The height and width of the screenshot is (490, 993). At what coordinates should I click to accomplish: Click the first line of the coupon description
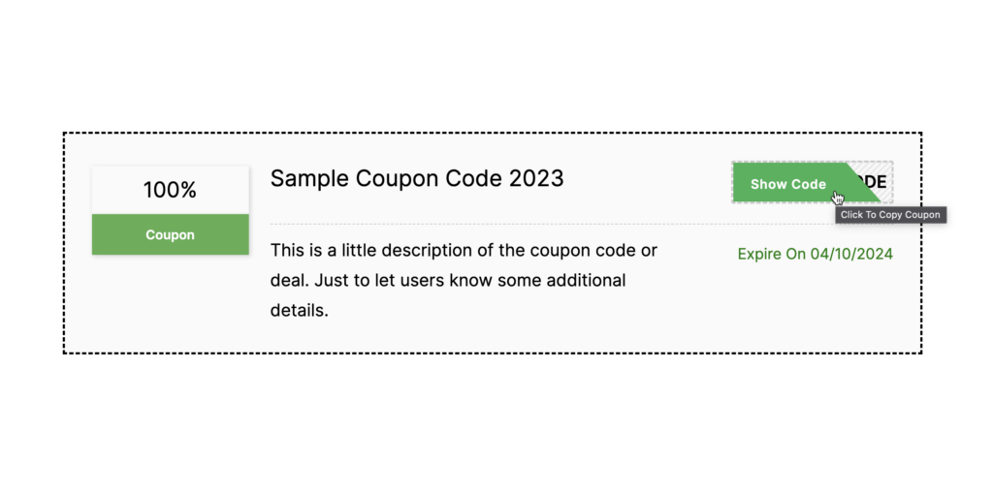click(x=464, y=251)
